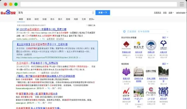Click 评价 beside sakurajp.com.cn
Viewport: 187px width, 109px height.
click(x=60, y=88)
